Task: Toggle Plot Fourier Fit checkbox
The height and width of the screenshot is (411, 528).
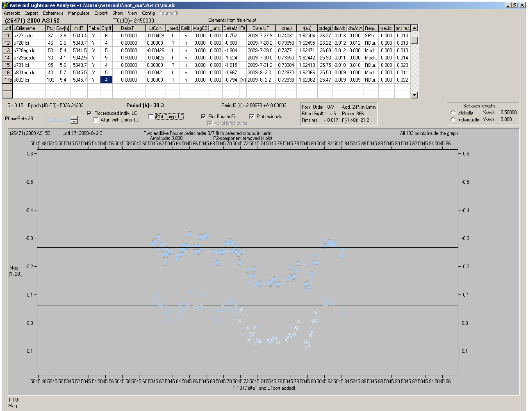Action: [x=204, y=116]
